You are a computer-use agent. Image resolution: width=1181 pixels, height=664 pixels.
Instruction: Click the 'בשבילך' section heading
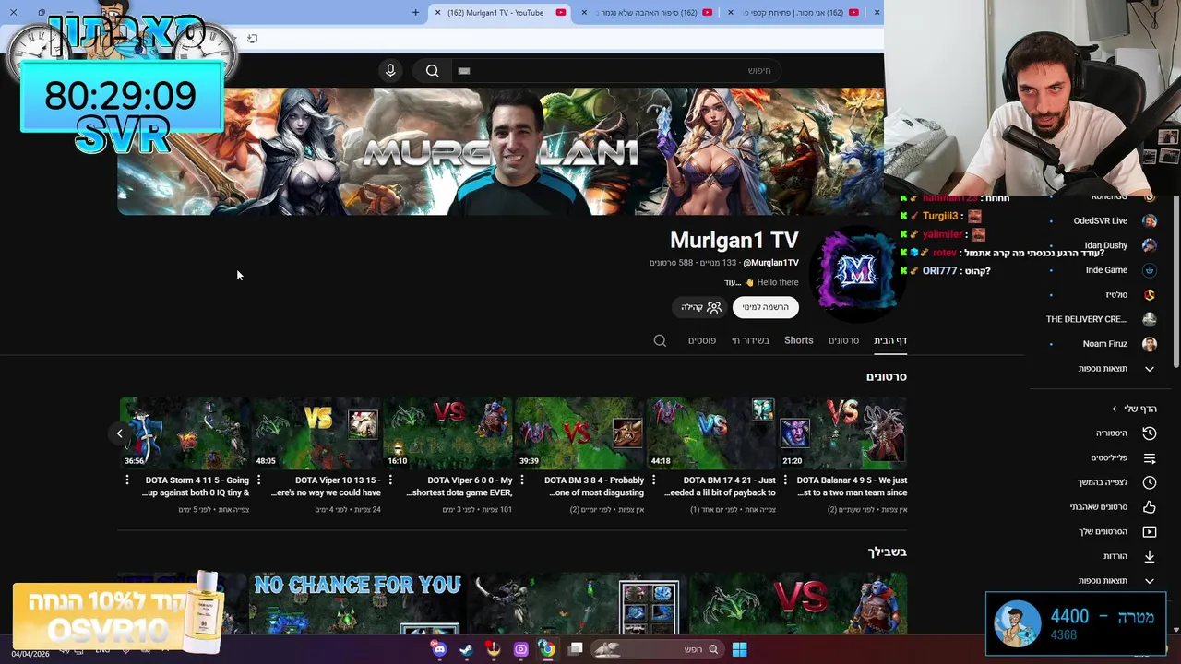click(888, 551)
